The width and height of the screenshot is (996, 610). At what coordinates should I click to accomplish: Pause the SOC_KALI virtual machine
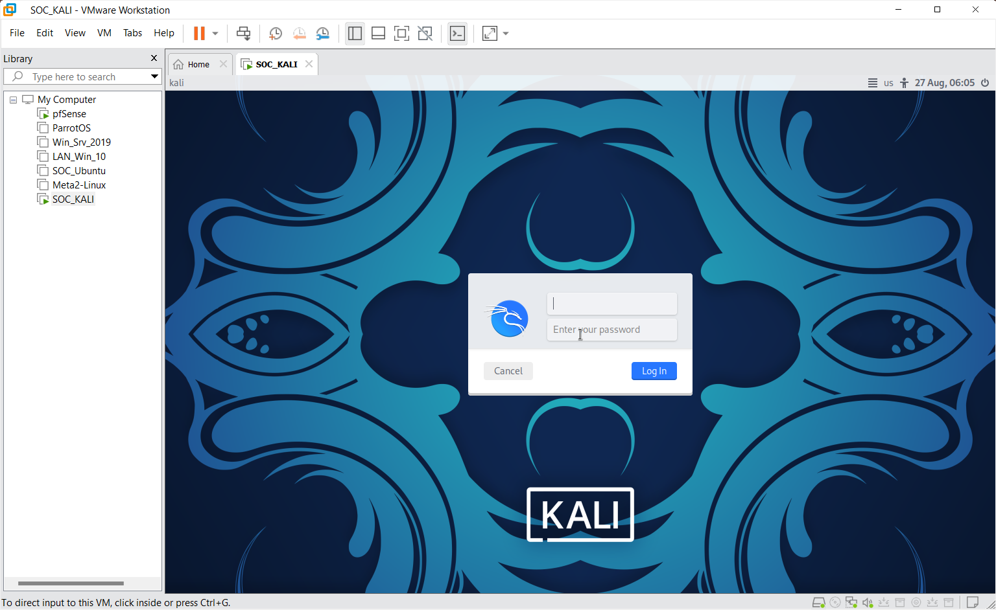199,33
